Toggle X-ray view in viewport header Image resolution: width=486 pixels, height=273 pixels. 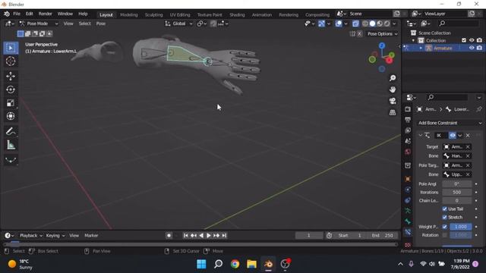coord(355,24)
